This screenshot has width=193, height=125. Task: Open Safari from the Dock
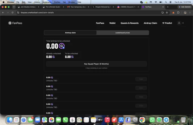(x=24, y=120)
